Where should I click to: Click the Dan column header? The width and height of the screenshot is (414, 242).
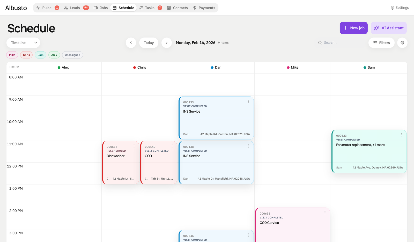click(216, 68)
